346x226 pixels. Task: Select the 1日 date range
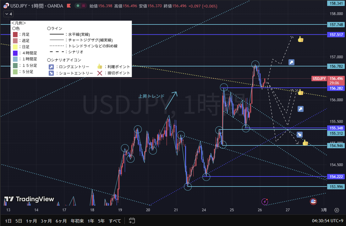pos(8,221)
